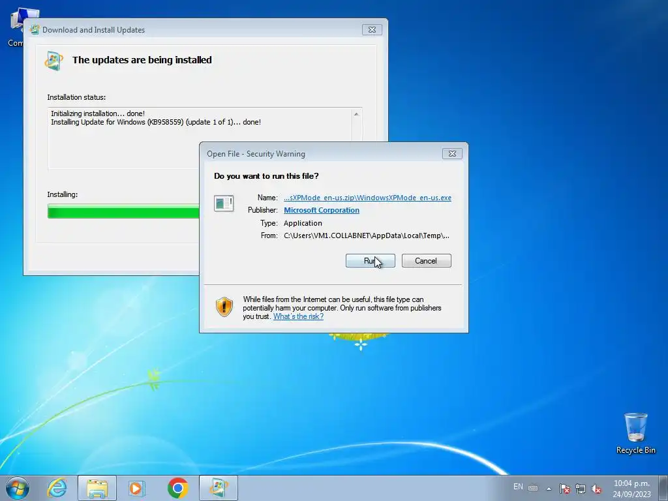Viewport: 668px width, 501px height.
Task: Click the KB958559 update status line
Action: 156,122
